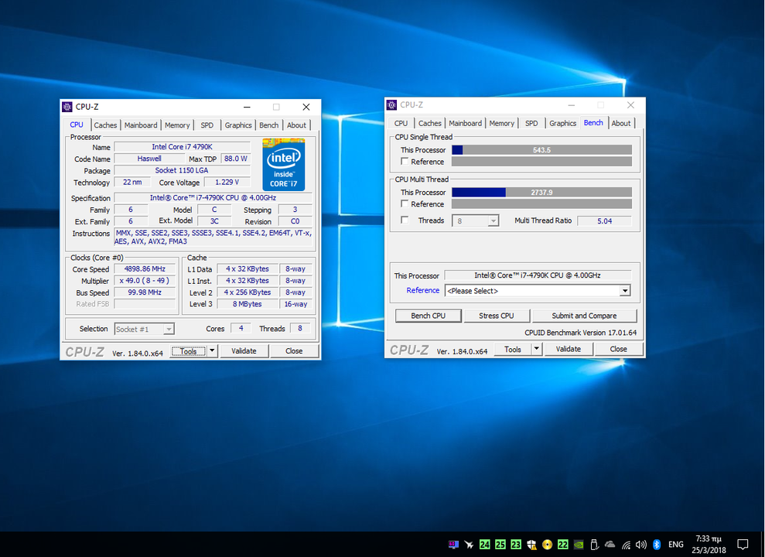Switch to Caches tab in left window
The height and width of the screenshot is (557, 765).
pyautogui.click(x=105, y=125)
